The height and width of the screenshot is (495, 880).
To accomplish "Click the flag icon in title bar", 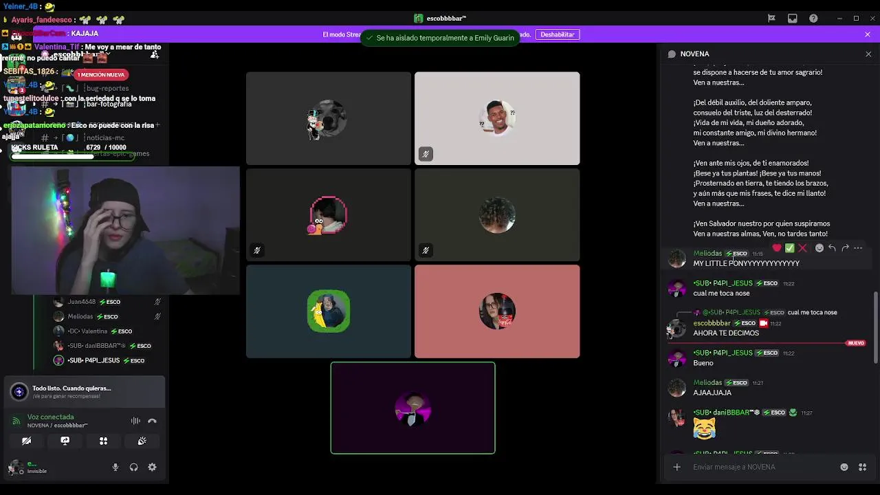I will (x=771, y=19).
